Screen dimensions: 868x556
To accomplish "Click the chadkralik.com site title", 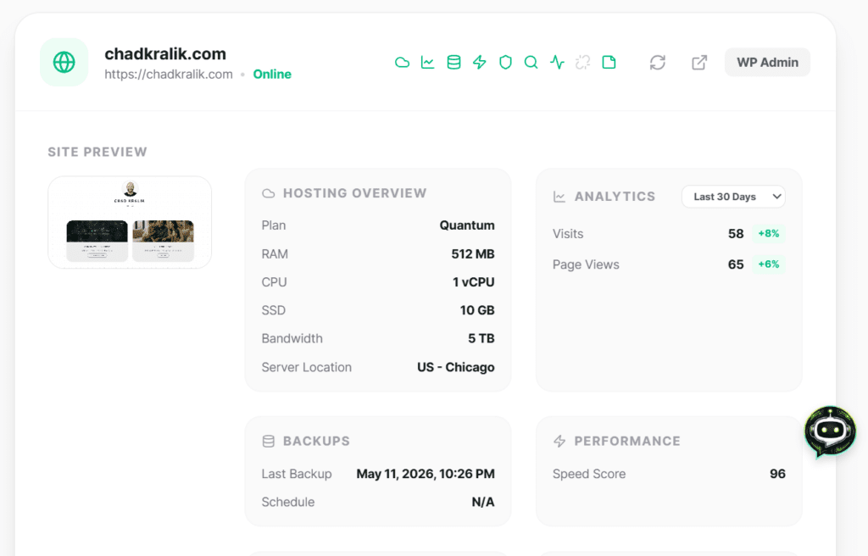I will tap(165, 53).
